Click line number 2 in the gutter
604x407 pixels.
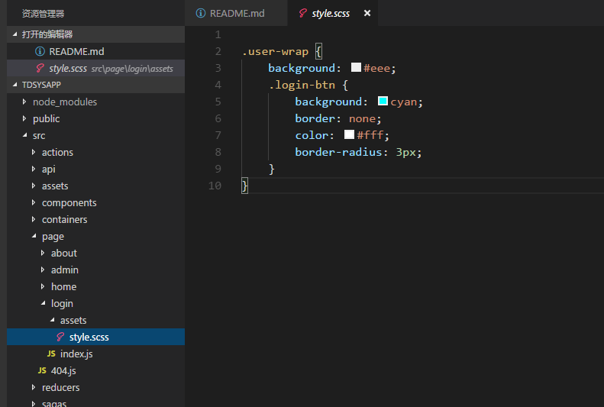pyautogui.click(x=218, y=51)
